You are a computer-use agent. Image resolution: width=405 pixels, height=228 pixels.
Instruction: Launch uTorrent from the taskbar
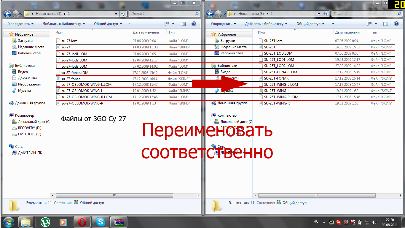pos(45,222)
